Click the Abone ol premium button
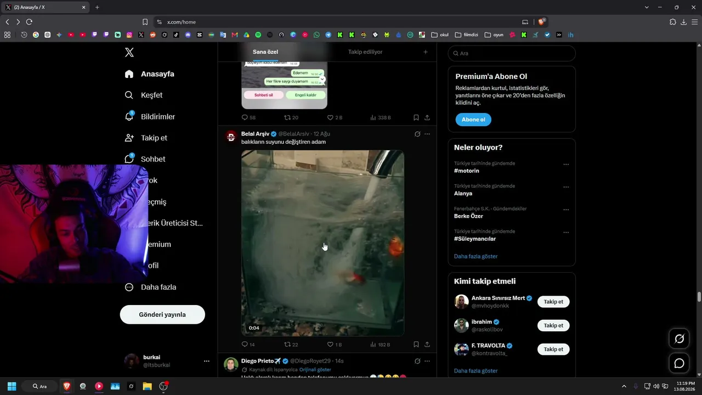The height and width of the screenshot is (395, 702). pyautogui.click(x=473, y=120)
